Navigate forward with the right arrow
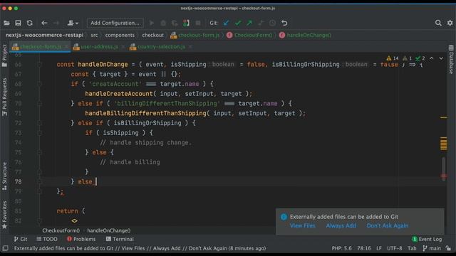Screen dimensions: 456x256 (56, 23)
